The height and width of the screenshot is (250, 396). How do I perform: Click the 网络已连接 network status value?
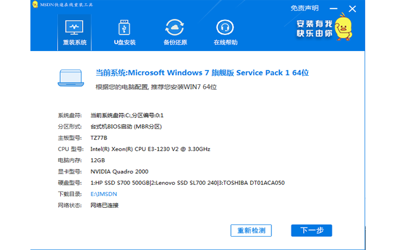(x=104, y=205)
